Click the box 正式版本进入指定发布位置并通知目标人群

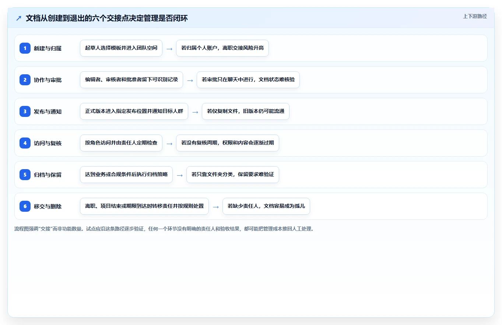(x=134, y=111)
